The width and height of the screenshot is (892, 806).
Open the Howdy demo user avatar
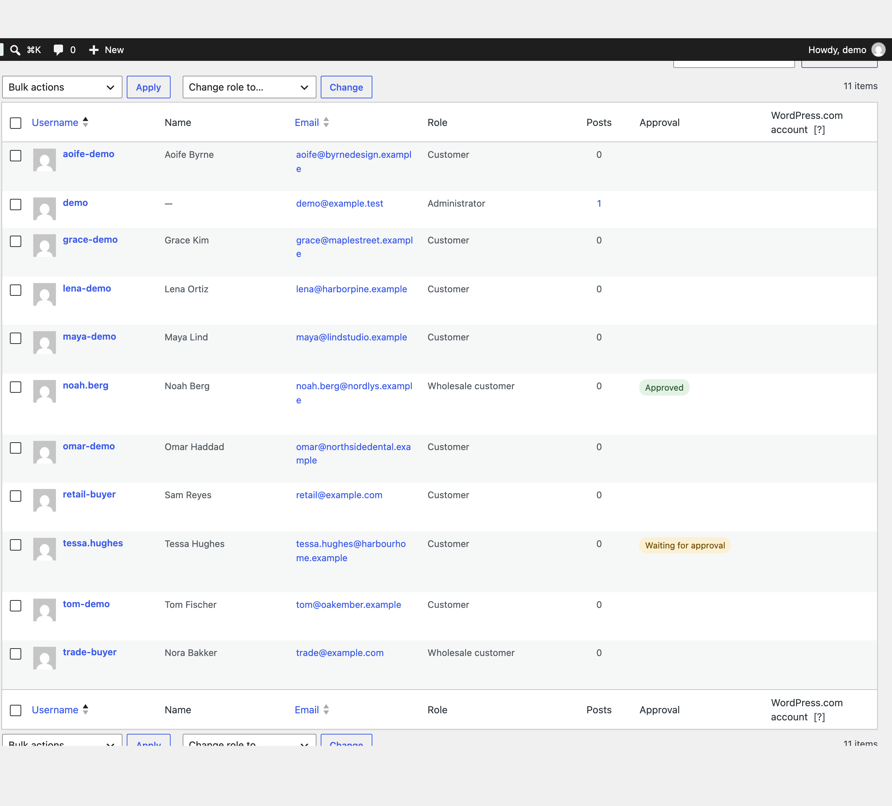(x=878, y=50)
